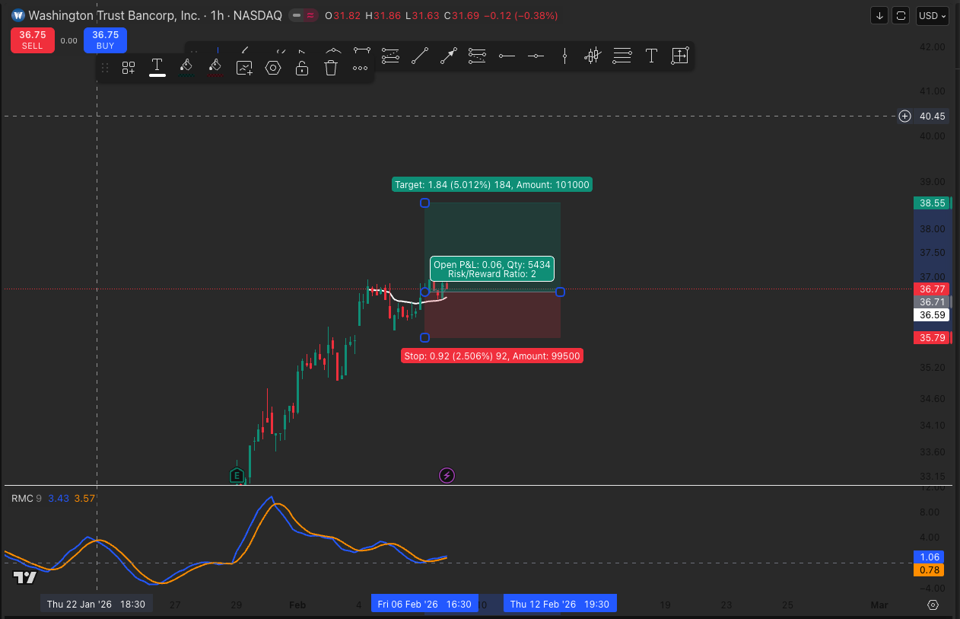Click the stop level bottom handle
Image resolution: width=960 pixels, height=619 pixels.
pyautogui.click(x=425, y=338)
